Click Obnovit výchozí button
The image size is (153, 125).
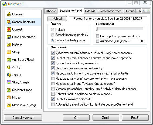[23, 118]
